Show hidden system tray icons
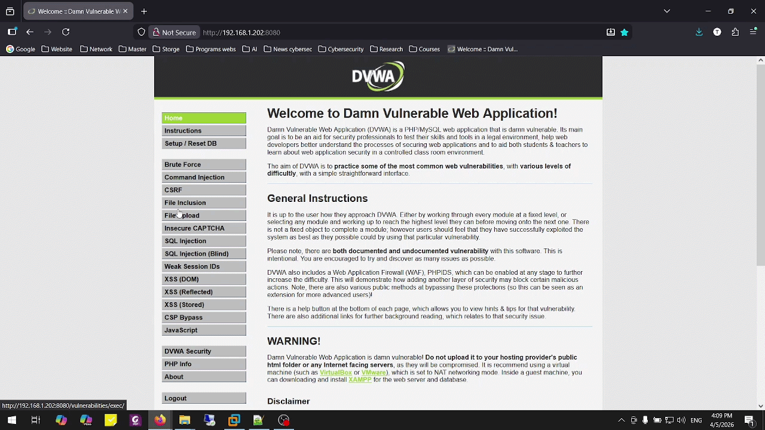The width and height of the screenshot is (765, 430). tap(621, 420)
